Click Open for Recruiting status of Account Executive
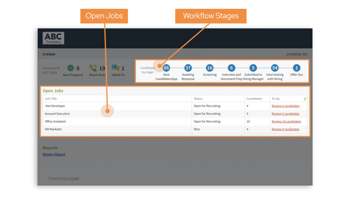This screenshot has width=358, height=205. click(207, 114)
